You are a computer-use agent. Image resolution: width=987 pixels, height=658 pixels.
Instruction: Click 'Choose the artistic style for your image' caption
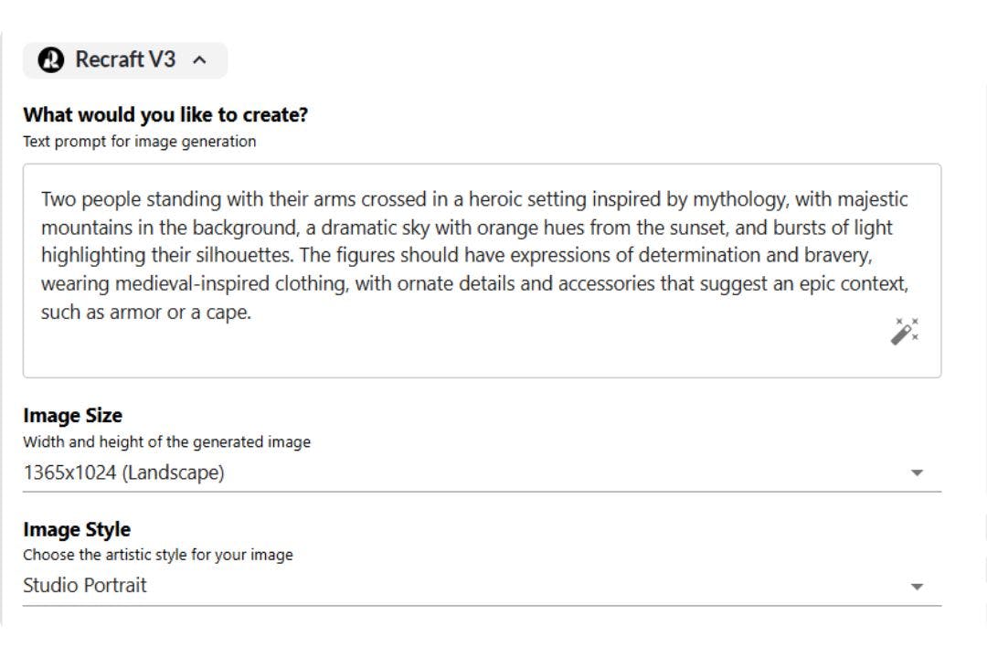pos(157,555)
